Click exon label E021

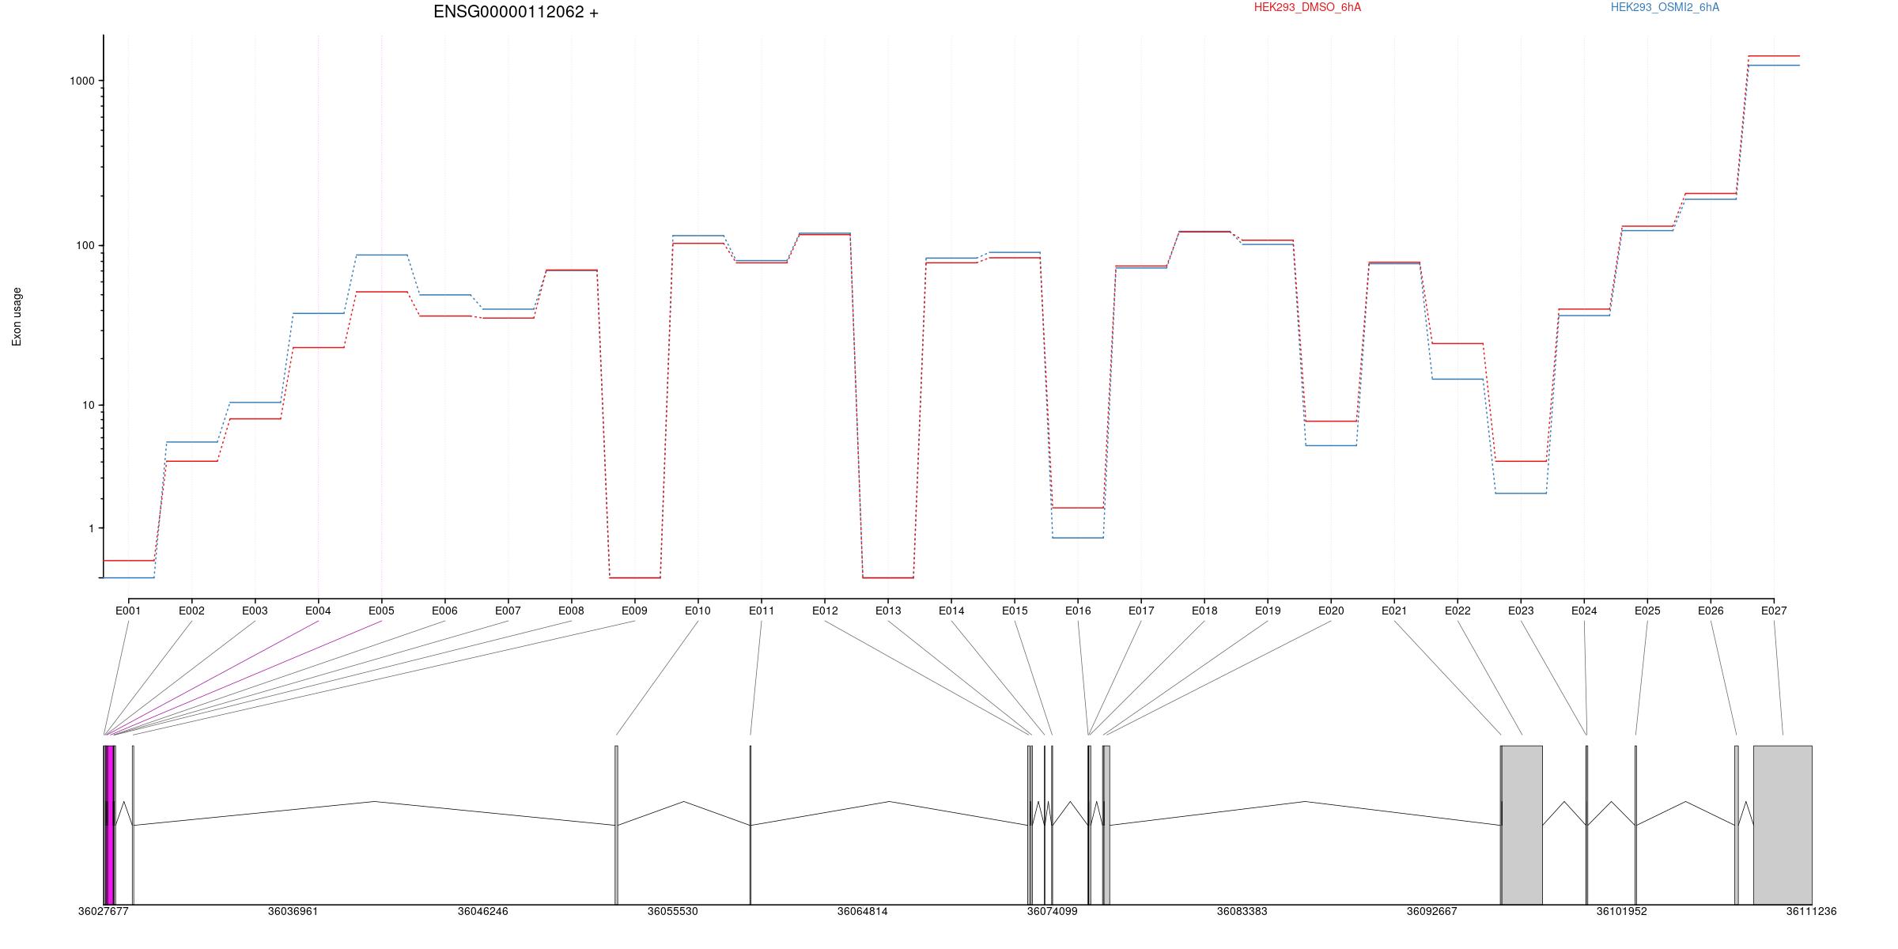pos(1394,611)
